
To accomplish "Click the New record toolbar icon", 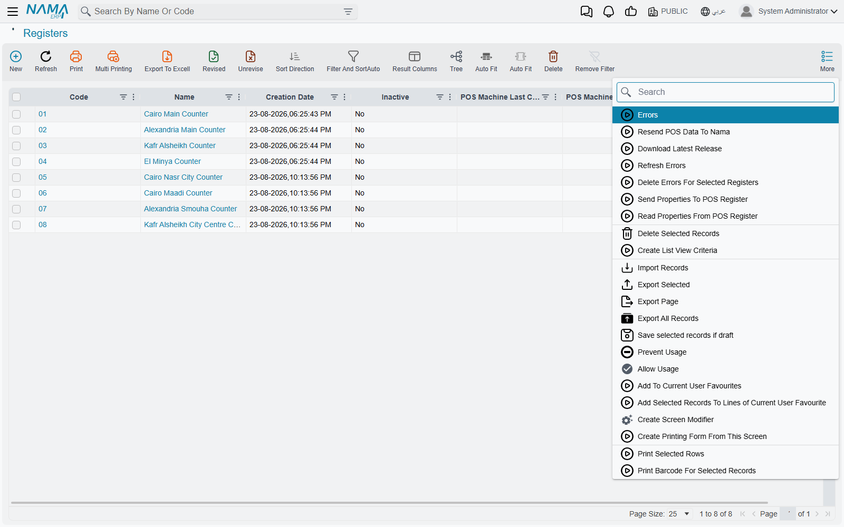I will pos(16,61).
